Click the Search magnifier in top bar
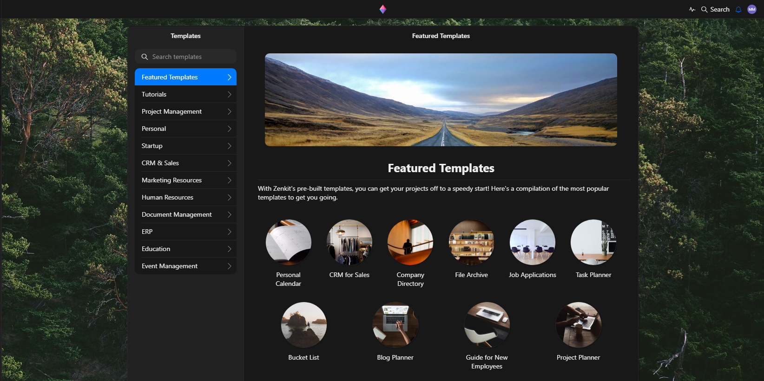Screen dimensions: 764x381 pos(704,9)
